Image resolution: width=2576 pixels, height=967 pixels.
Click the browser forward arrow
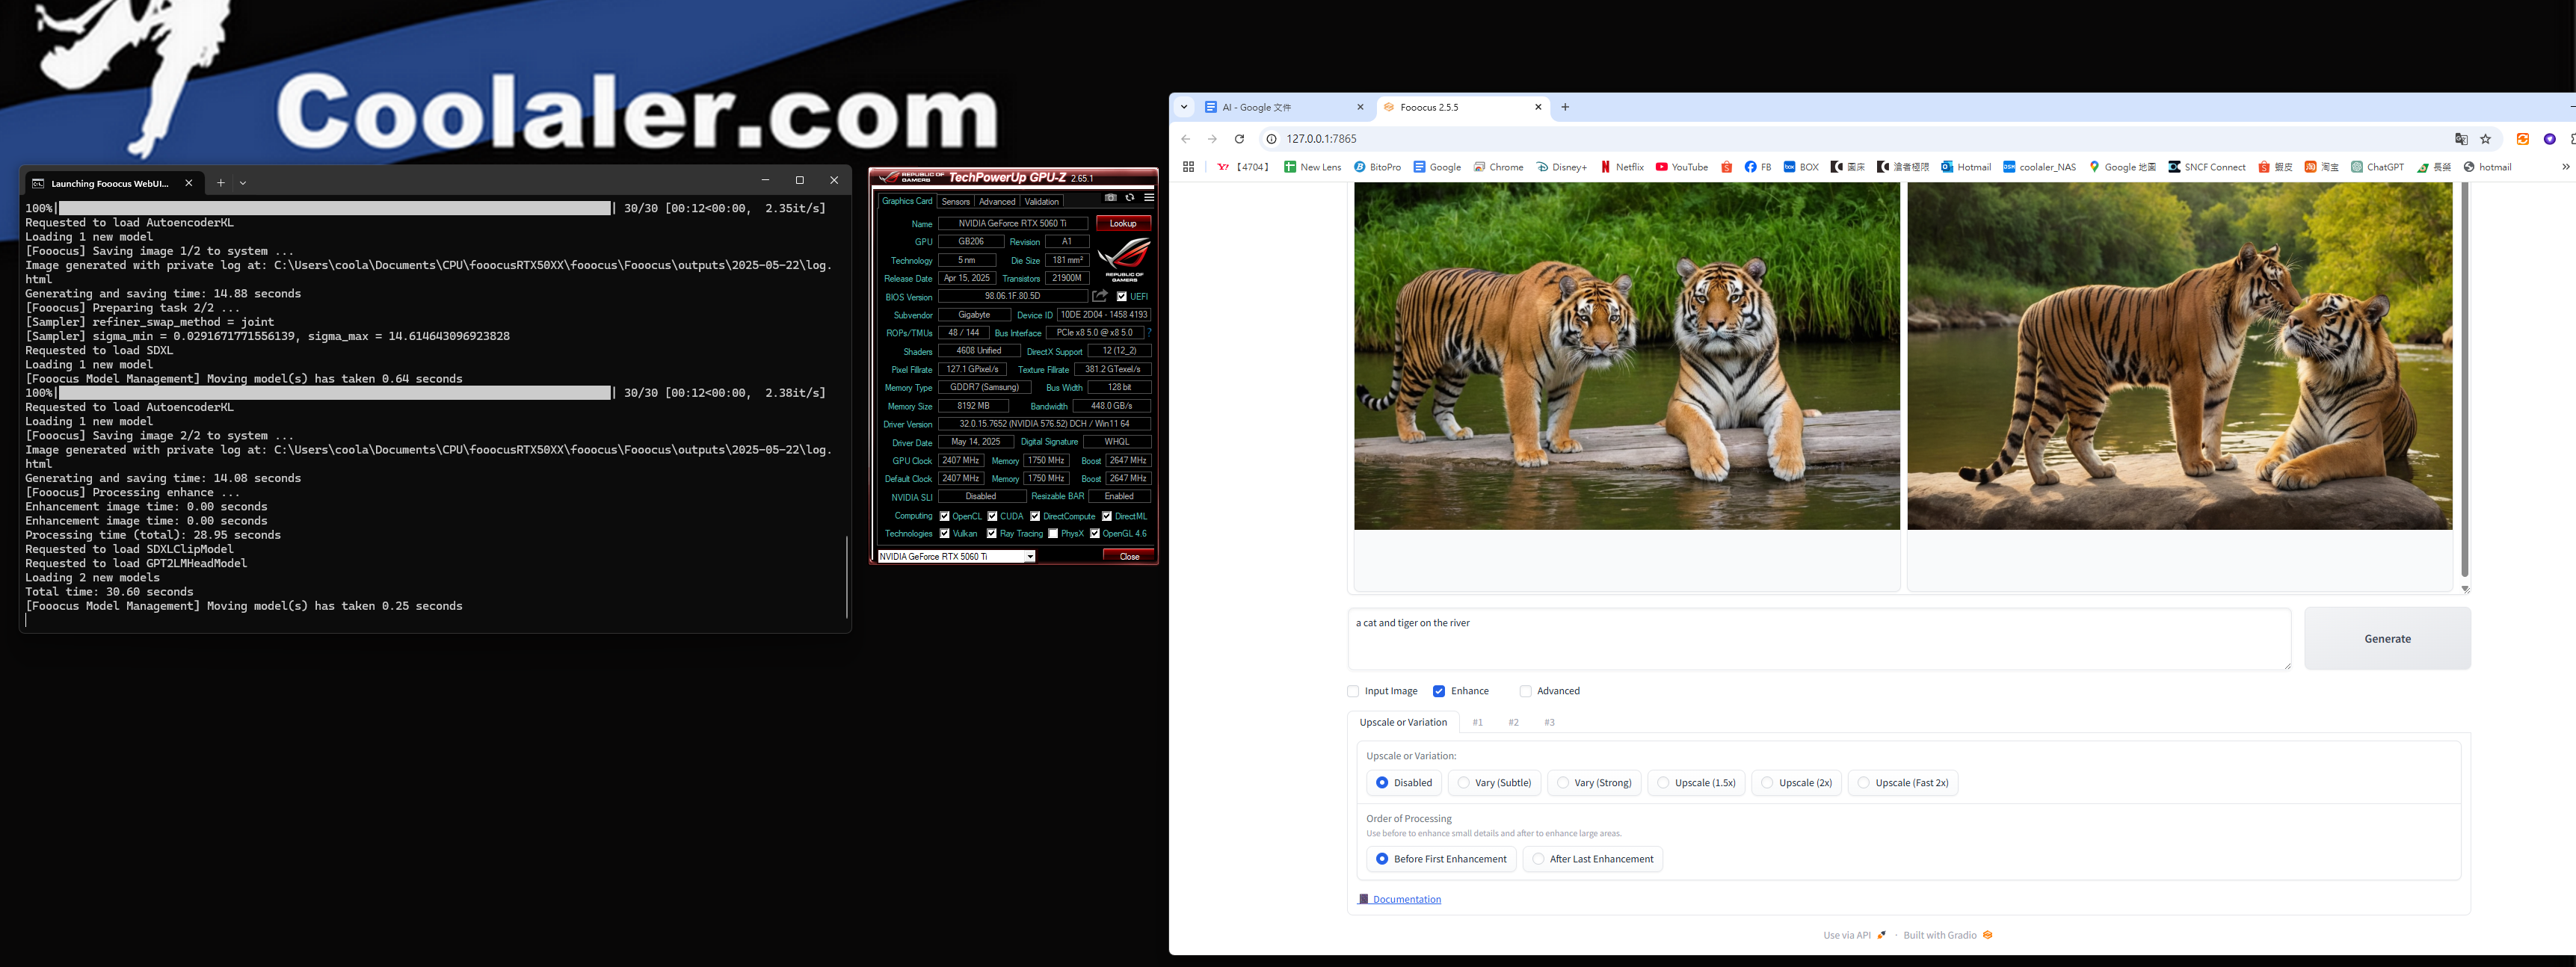tap(1212, 139)
